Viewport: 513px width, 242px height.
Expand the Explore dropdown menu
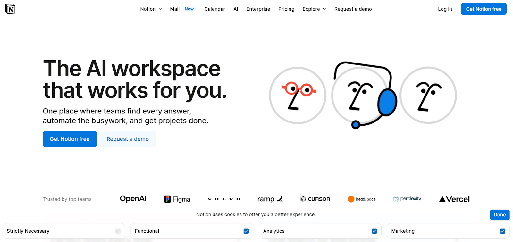pyautogui.click(x=314, y=9)
